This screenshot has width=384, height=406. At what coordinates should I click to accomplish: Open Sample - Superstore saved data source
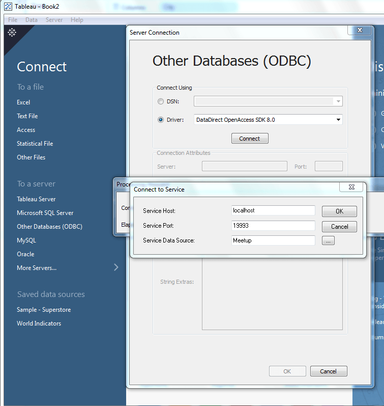tap(44, 310)
